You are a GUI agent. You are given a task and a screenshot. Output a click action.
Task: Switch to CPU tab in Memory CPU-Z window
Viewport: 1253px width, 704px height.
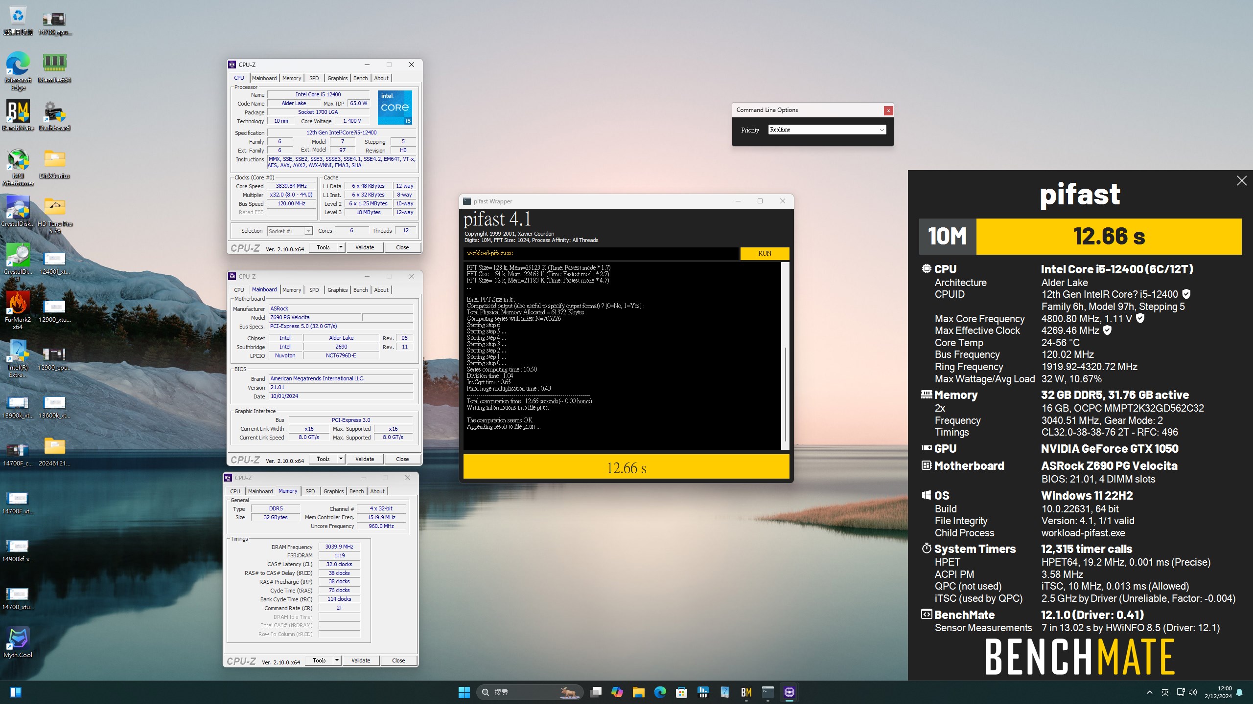[235, 491]
